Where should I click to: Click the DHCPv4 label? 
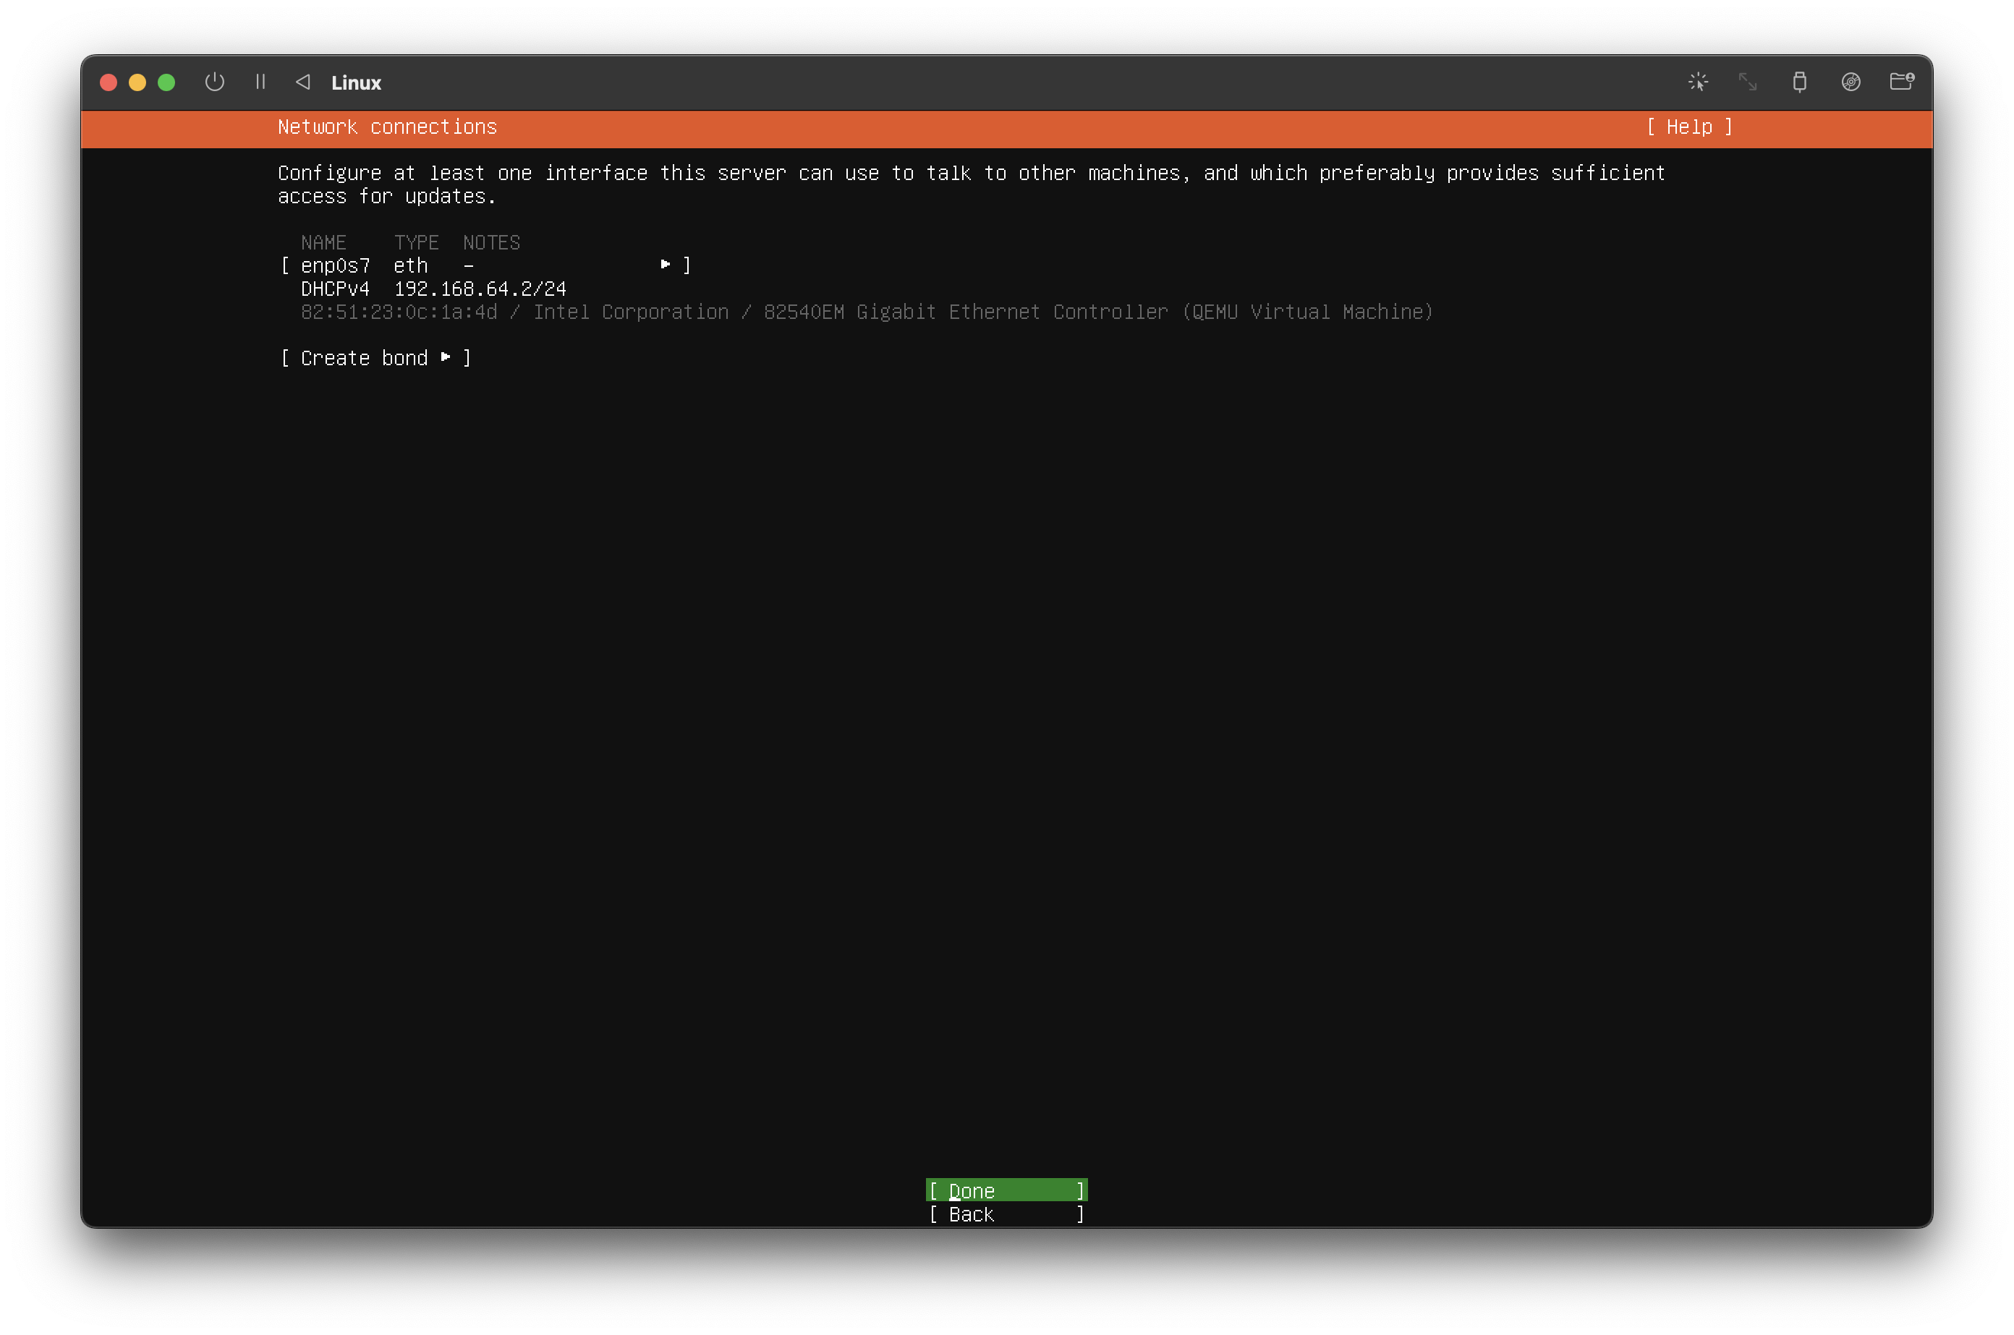coord(335,289)
